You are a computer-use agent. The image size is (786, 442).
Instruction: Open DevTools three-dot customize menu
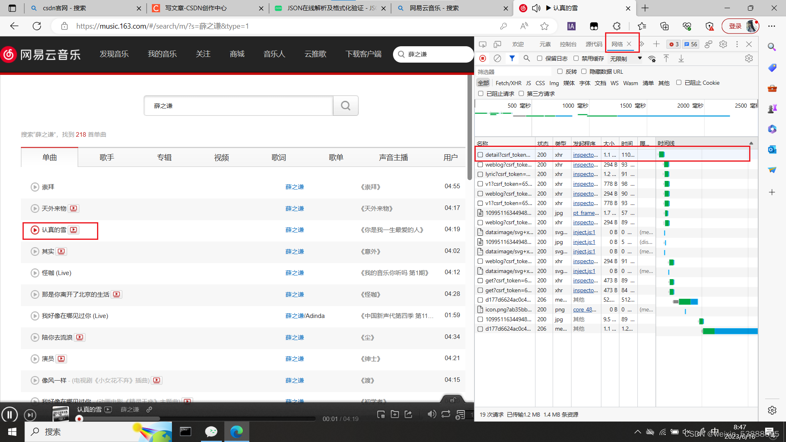(x=737, y=44)
